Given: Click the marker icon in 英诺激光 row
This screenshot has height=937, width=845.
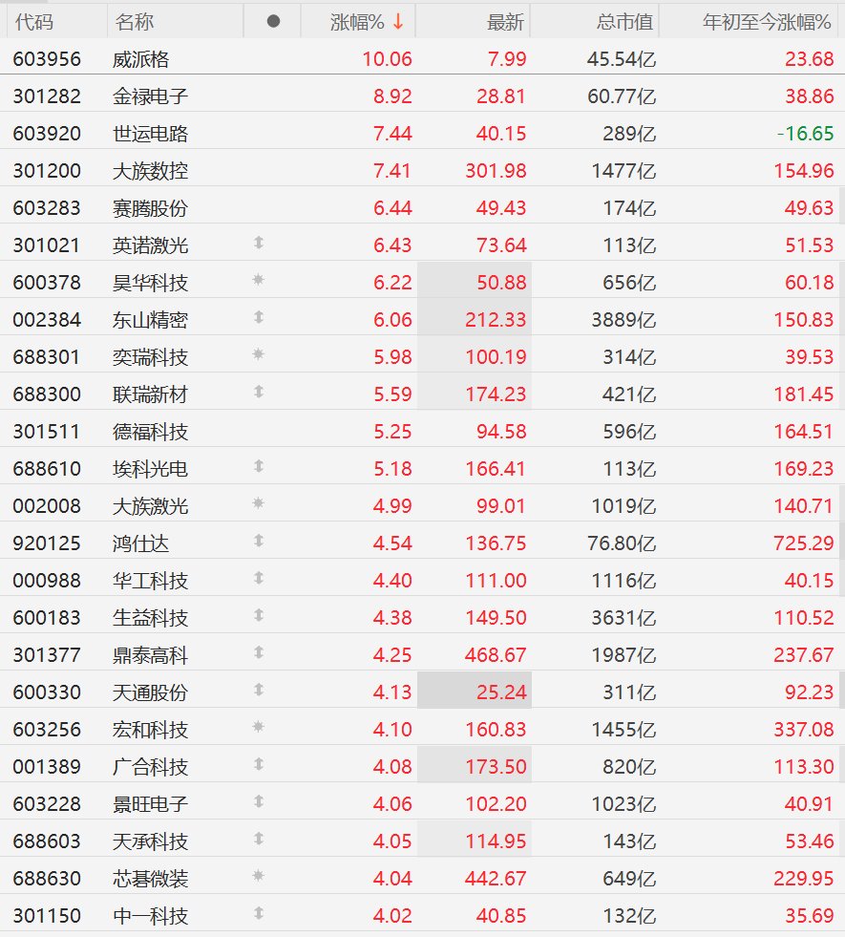Looking at the screenshot, I should (x=259, y=243).
